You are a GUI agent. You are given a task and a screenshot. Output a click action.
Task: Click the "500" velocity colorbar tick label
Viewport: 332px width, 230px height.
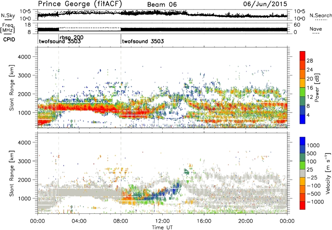tap(312, 153)
